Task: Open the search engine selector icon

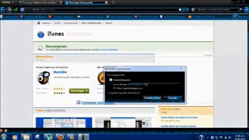Action: coord(193,10)
